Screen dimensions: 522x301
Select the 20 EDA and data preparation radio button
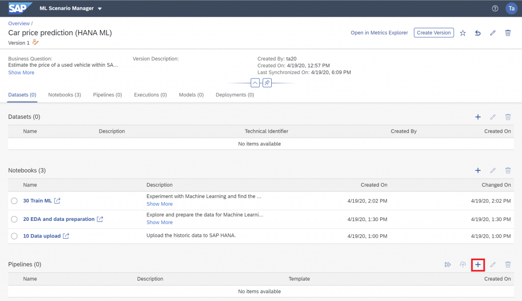[14, 219]
